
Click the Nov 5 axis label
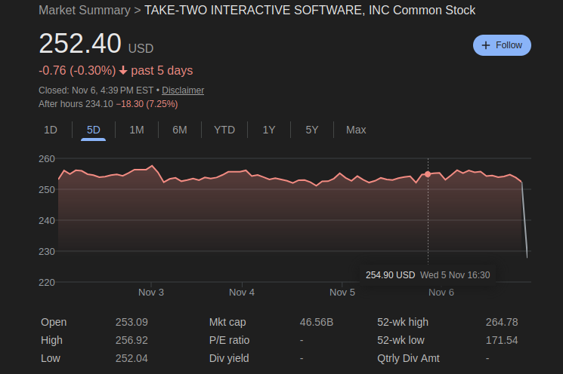342,293
